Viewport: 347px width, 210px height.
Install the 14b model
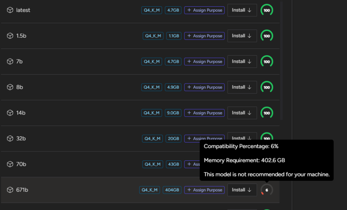[x=242, y=113]
